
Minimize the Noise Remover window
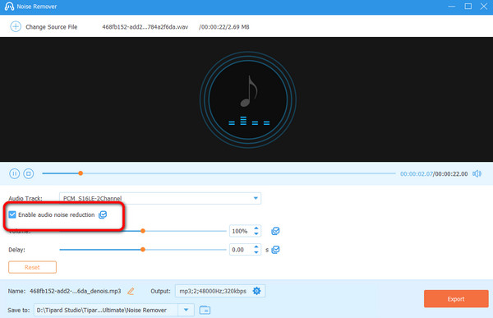click(451, 7)
